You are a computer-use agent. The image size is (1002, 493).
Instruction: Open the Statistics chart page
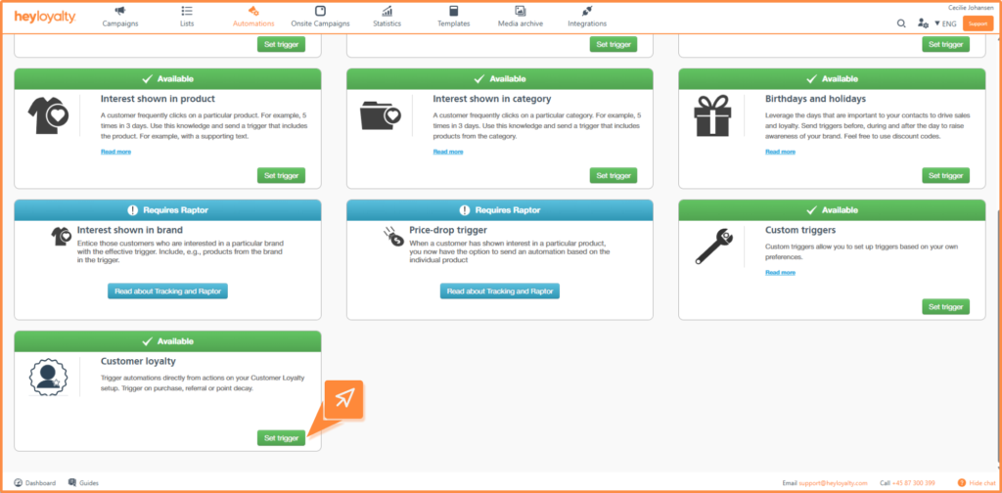pos(387,17)
